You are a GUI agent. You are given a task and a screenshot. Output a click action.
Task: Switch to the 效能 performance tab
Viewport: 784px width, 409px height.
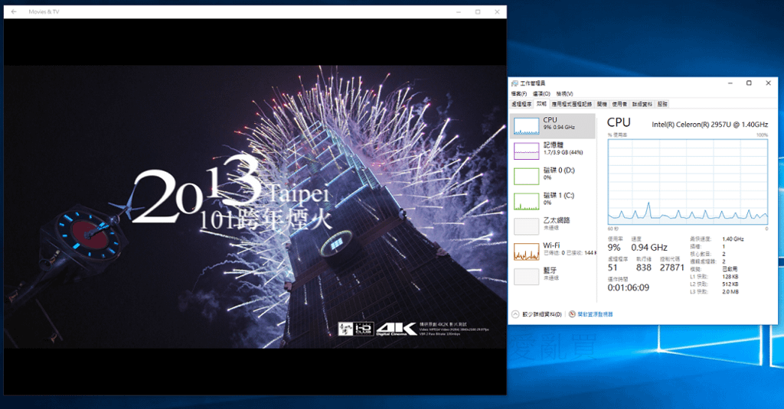coord(541,104)
